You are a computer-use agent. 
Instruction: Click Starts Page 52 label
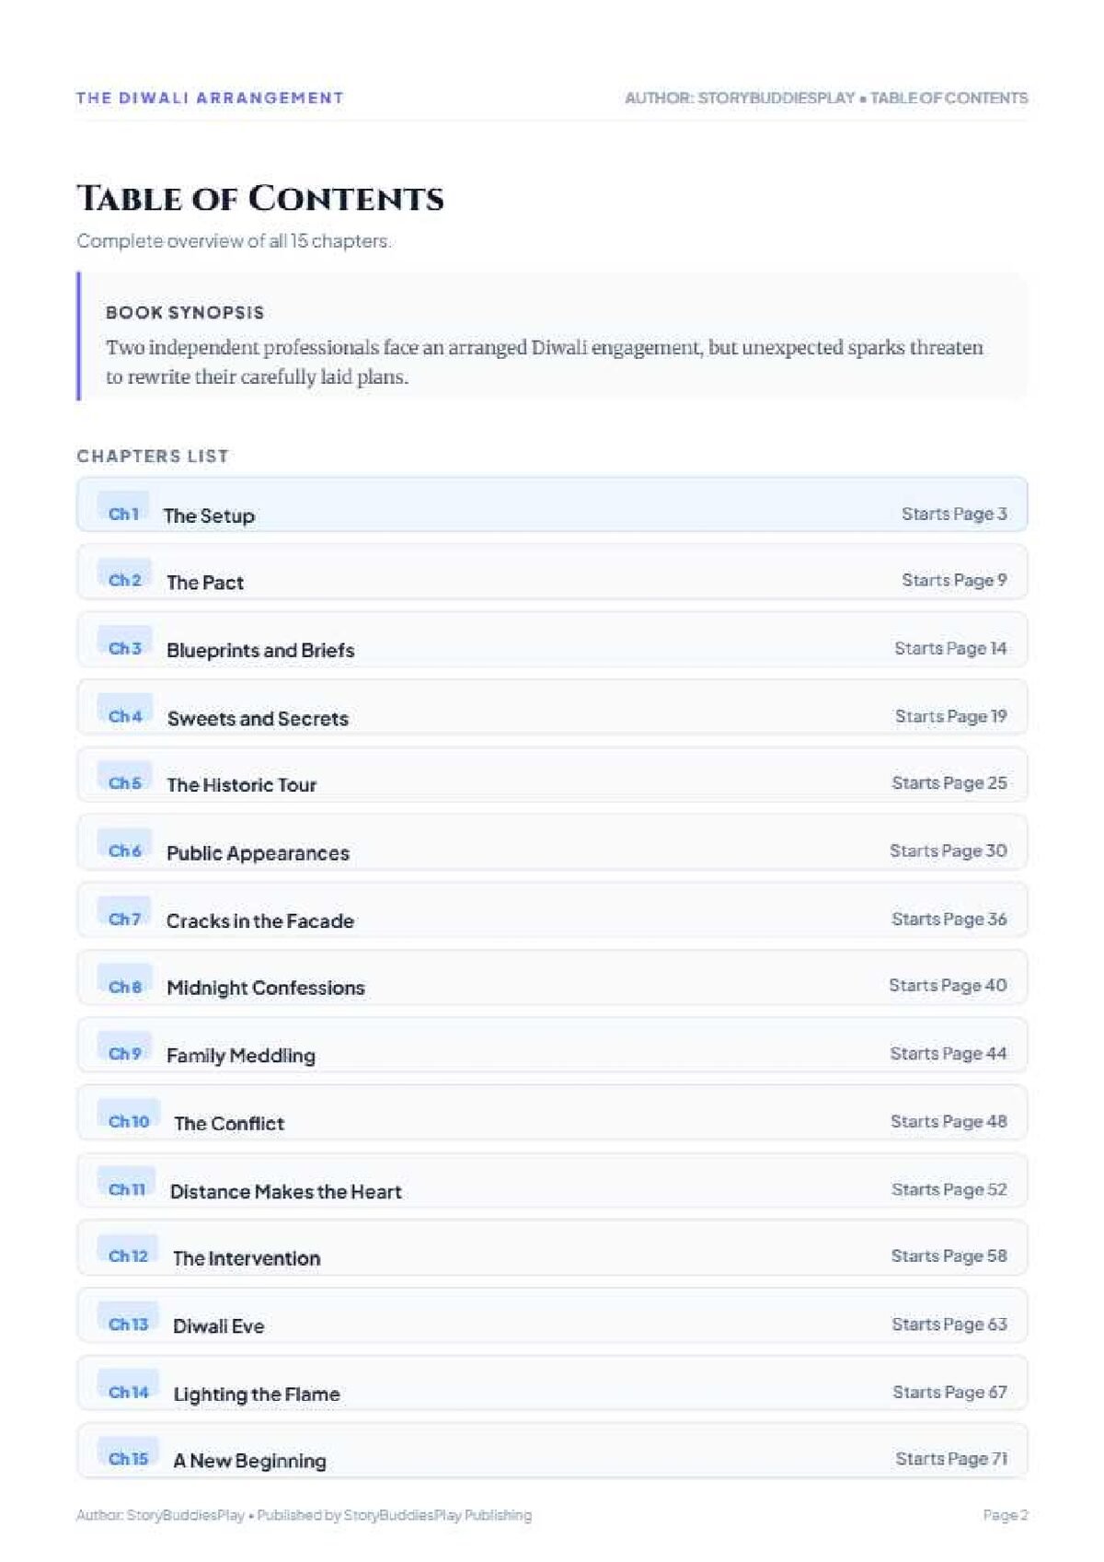(949, 1189)
